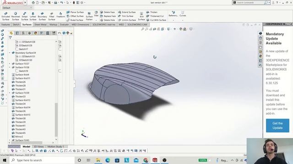Switch to the Sketch ribbon tab
Screen dimensions: 293x164
tap(16, 25)
